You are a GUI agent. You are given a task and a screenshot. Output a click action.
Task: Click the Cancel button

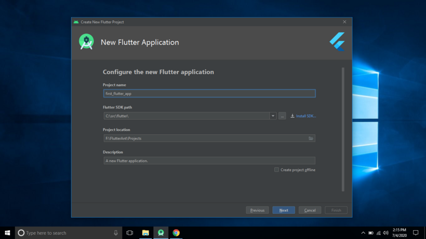(x=310, y=210)
